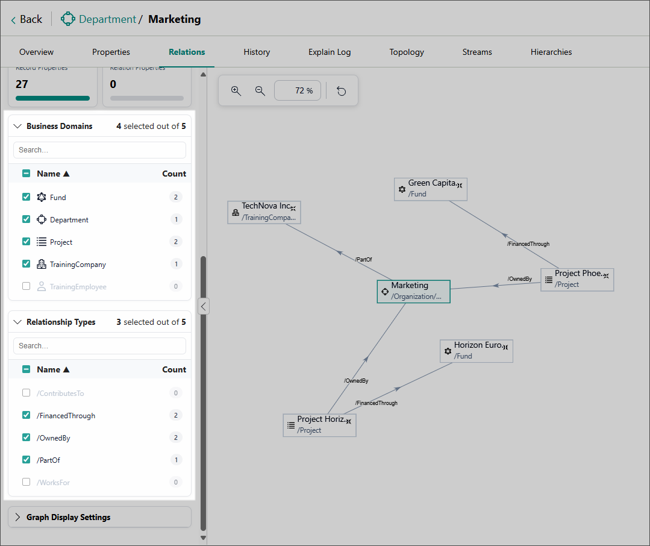650x546 pixels.
Task: Click the collapse icon on Project Horizon node
Action: [x=348, y=421]
